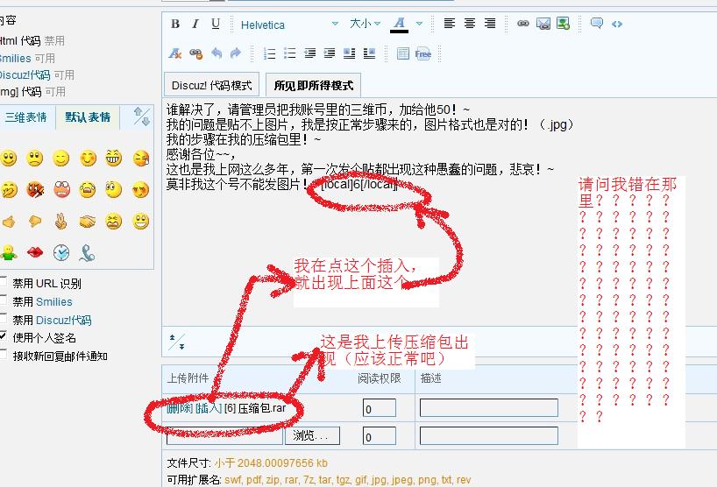
Task: Align text right in the editor toolbar
Action: point(490,24)
